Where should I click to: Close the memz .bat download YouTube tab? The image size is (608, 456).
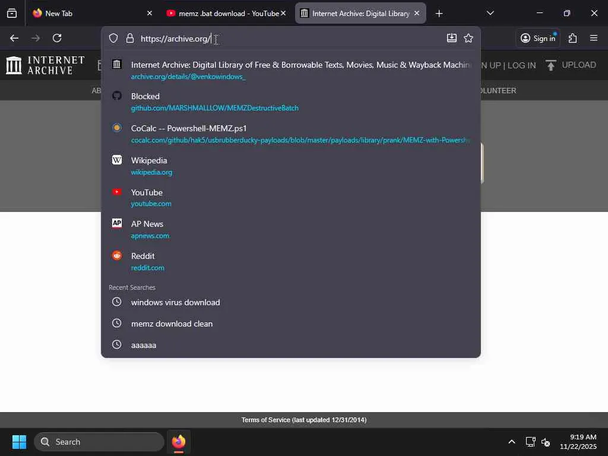point(283,13)
